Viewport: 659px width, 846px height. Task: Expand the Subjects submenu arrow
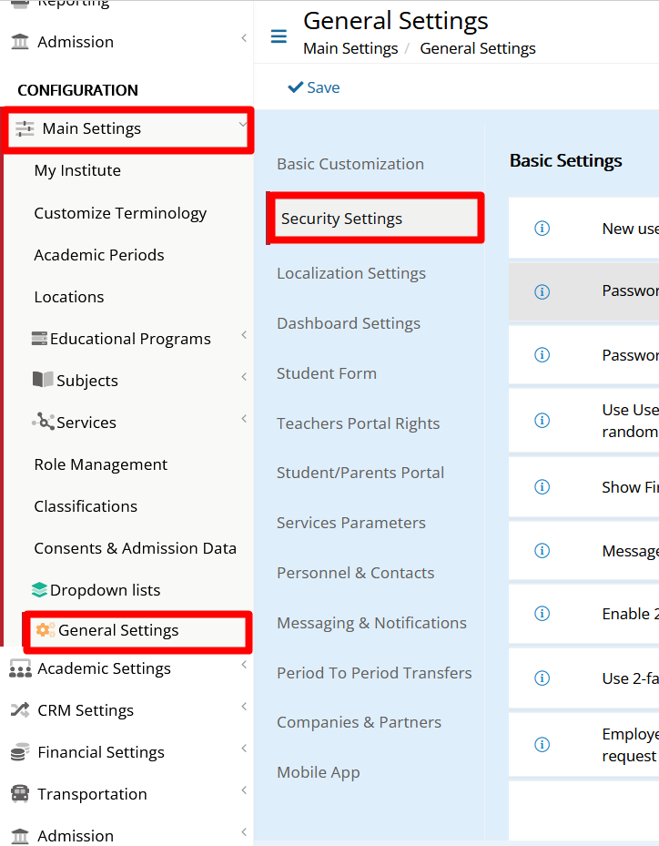coord(244,377)
